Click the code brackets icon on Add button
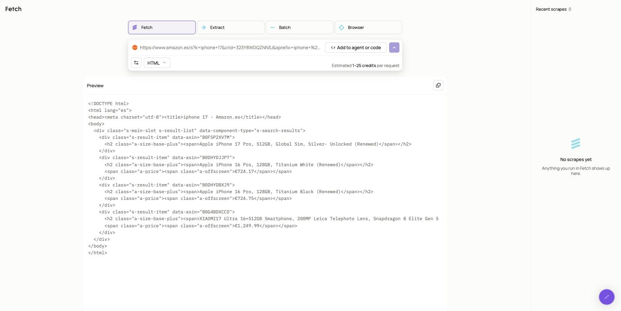This screenshot has height=311, width=621. (333, 48)
